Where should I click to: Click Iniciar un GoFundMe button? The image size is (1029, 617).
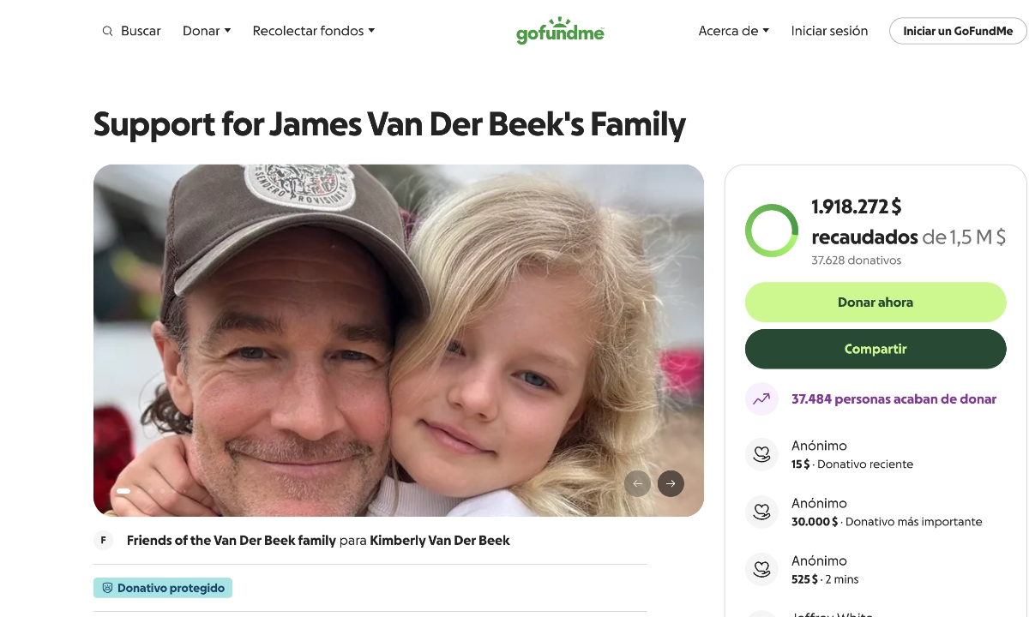coord(958,31)
